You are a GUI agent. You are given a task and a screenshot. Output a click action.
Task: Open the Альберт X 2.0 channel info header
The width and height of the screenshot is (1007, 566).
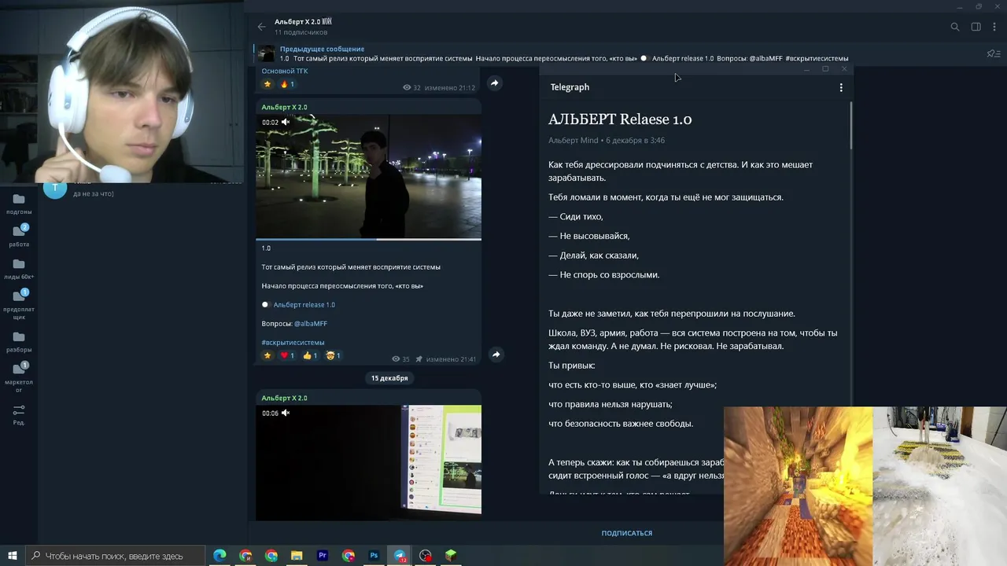(x=303, y=27)
